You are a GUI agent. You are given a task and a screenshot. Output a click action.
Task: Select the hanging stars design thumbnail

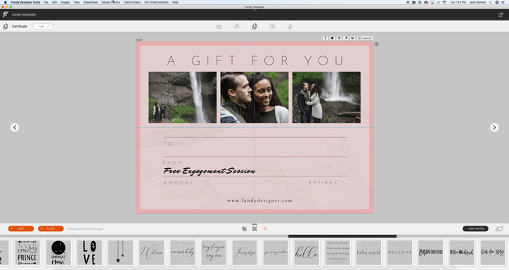[120, 253]
